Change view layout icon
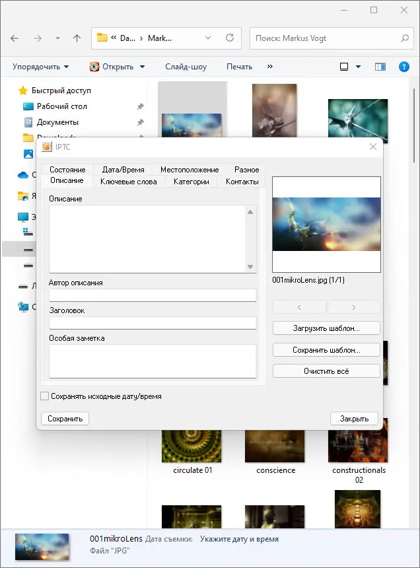 [344, 67]
